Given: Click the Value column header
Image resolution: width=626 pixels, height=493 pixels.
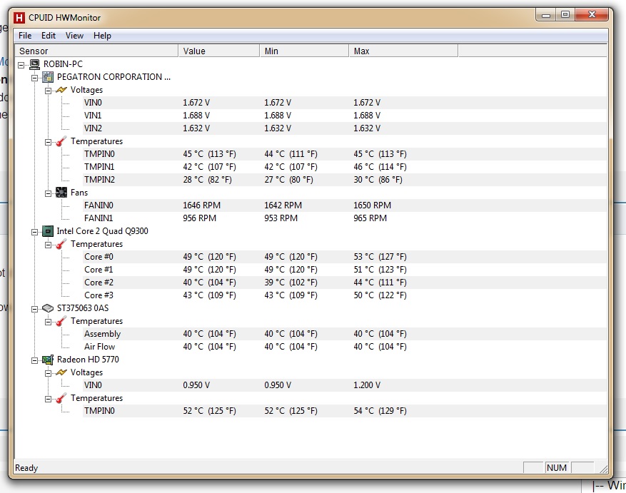Looking at the screenshot, I should coord(219,51).
